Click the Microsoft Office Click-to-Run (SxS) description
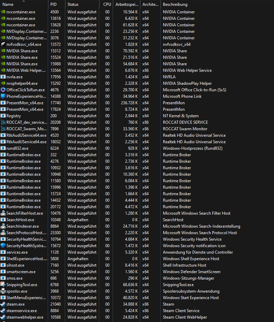 click(x=195, y=90)
